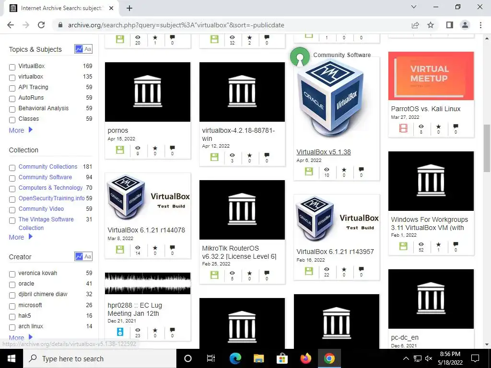Open a new browser tab
The height and width of the screenshot is (368, 491).
coord(129,8)
